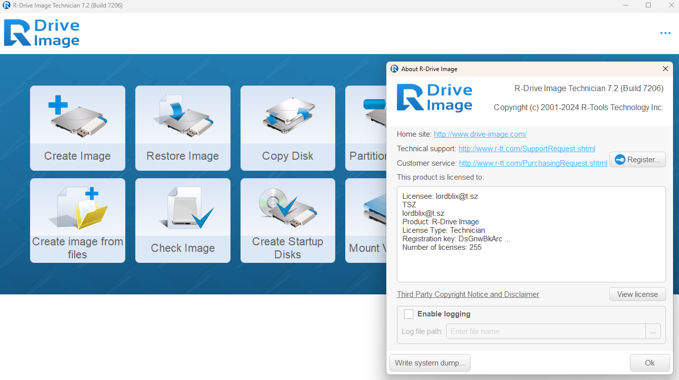Select the Restore Image drive icon
The height and width of the screenshot is (380, 679).
[x=183, y=117]
